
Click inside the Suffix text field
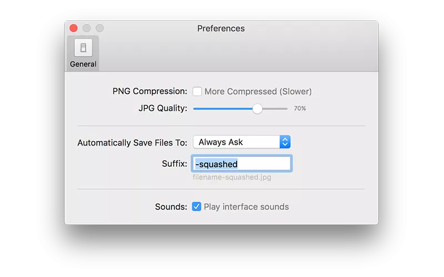pyautogui.click(x=241, y=163)
